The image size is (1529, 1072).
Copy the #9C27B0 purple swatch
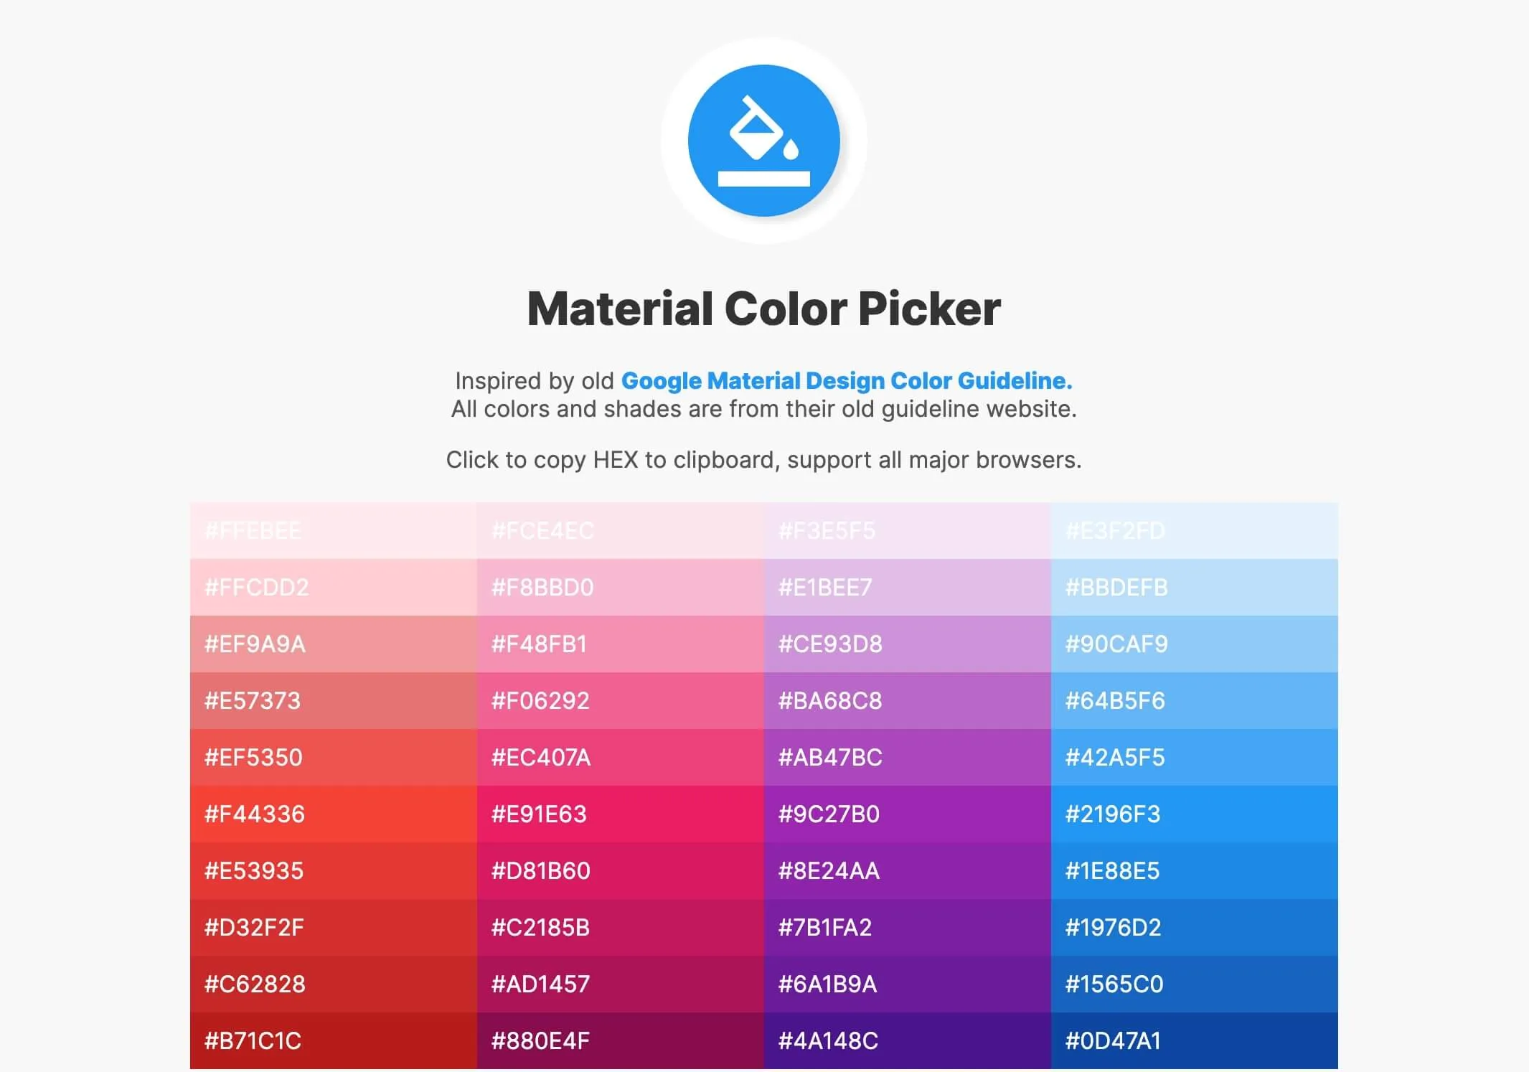click(908, 814)
